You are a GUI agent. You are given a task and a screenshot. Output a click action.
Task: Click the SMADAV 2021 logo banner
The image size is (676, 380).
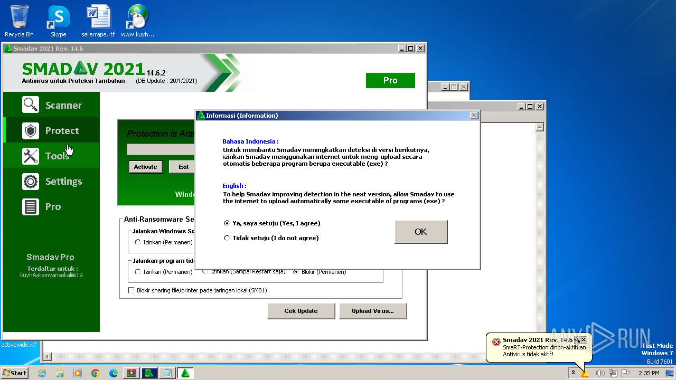click(83, 69)
